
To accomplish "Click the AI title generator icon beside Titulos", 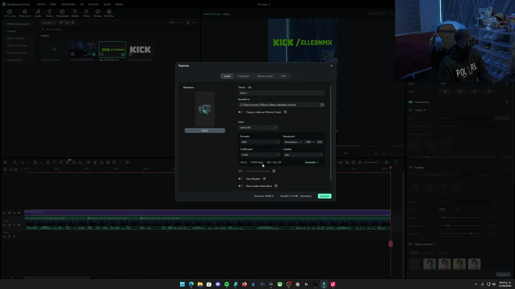I will (249, 87).
